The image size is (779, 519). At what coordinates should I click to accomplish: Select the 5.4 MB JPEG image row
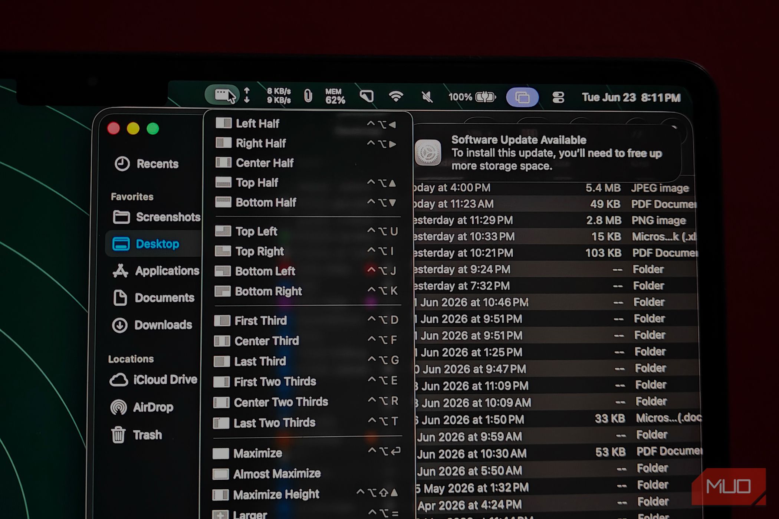point(555,188)
